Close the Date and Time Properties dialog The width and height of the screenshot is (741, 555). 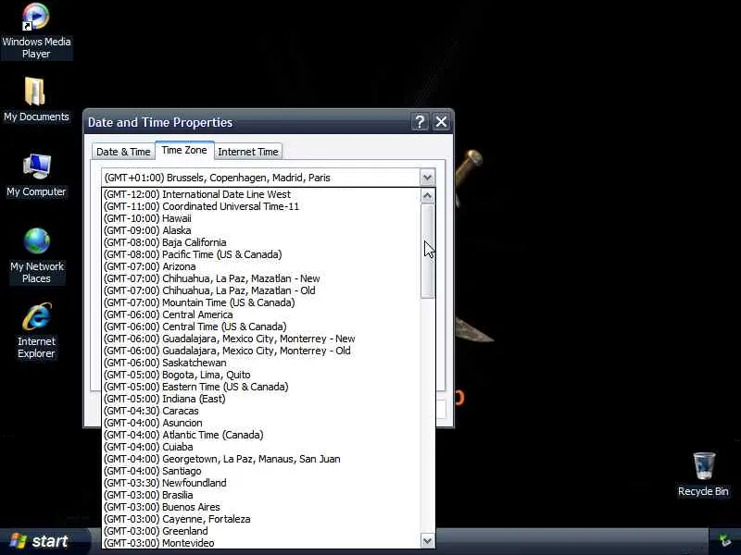point(441,122)
